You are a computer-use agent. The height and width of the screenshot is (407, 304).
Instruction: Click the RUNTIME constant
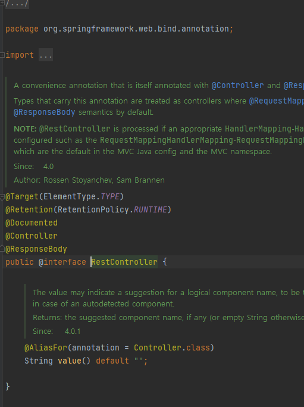pos(151,209)
